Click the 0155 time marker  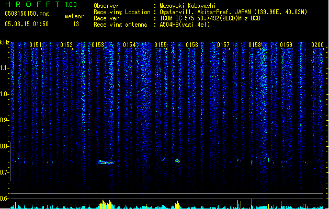coord(161,45)
